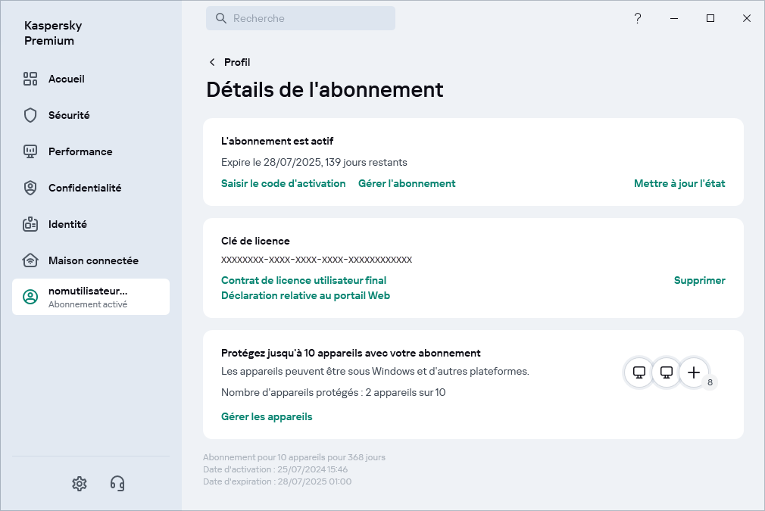The width and height of the screenshot is (765, 511).
Task: Focus the Recherche search field
Action: tap(311, 18)
